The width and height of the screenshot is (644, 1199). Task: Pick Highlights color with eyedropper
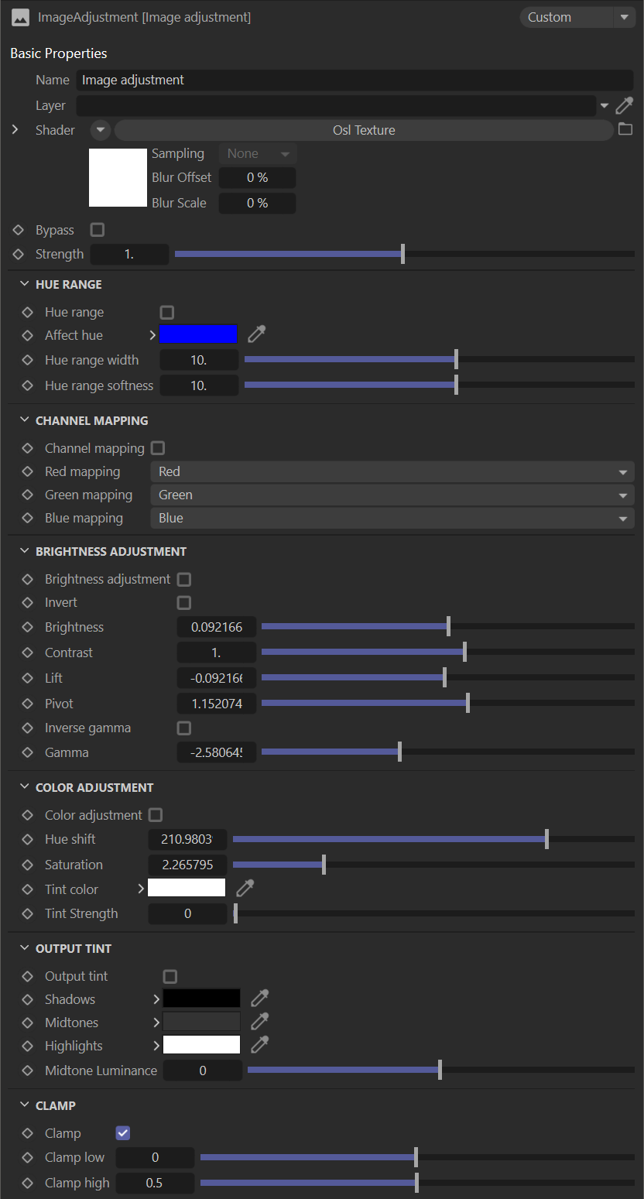point(259,1045)
